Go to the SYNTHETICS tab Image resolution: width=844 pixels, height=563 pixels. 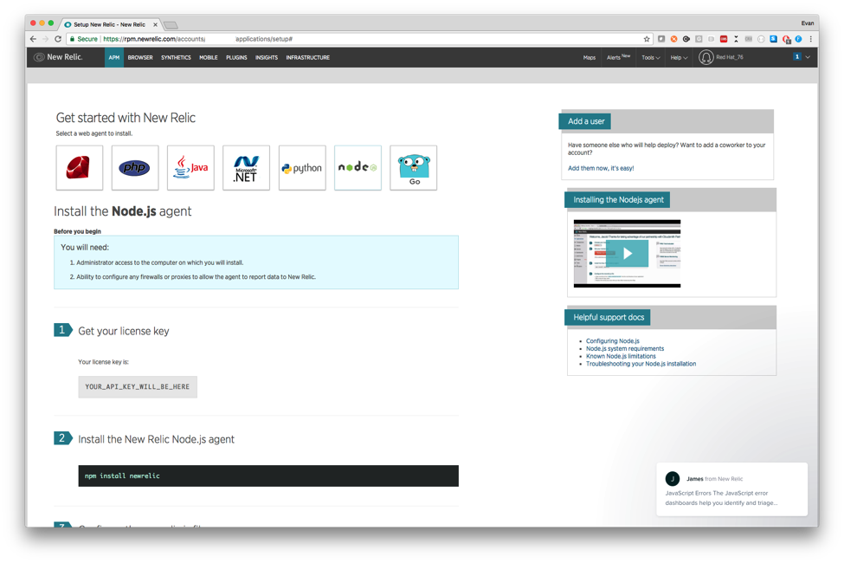pos(176,58)
